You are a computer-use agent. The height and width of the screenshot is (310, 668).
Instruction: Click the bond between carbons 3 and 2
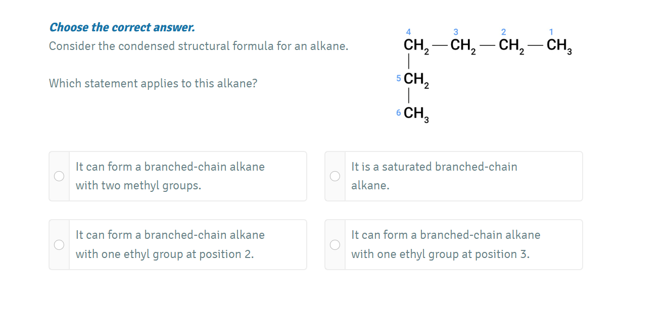point(487,46)
